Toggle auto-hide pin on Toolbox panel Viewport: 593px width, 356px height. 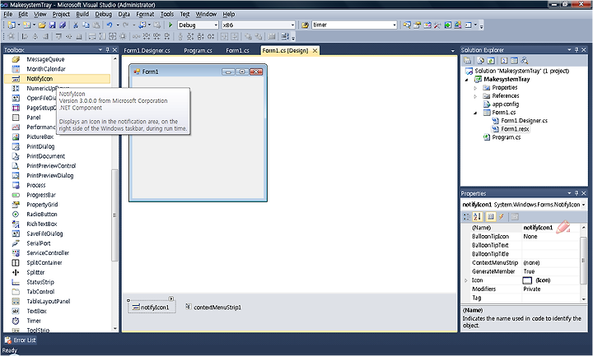pyautogui.click(x=107, y=49)
